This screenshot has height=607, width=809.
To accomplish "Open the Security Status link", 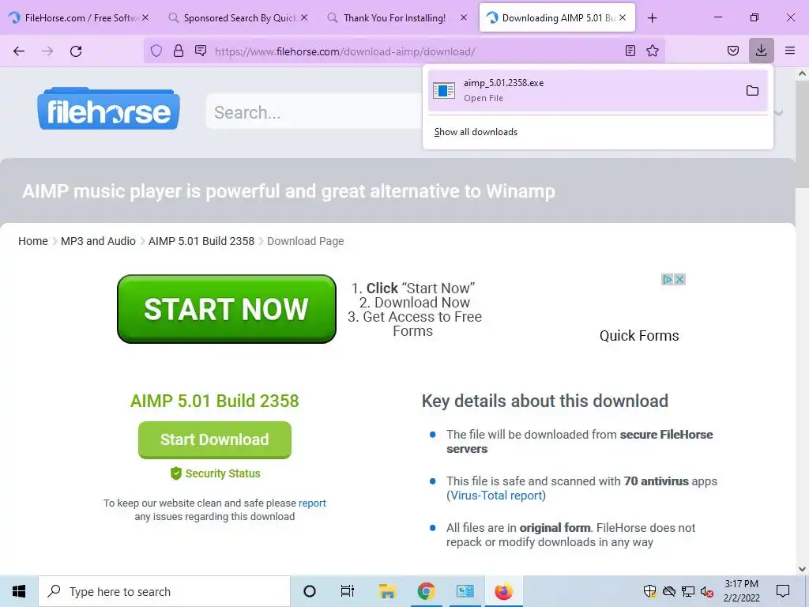I will [x=216, y=473].
